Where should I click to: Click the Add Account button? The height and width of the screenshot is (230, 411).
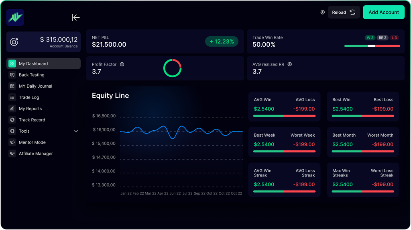click(x=383, y=12)
